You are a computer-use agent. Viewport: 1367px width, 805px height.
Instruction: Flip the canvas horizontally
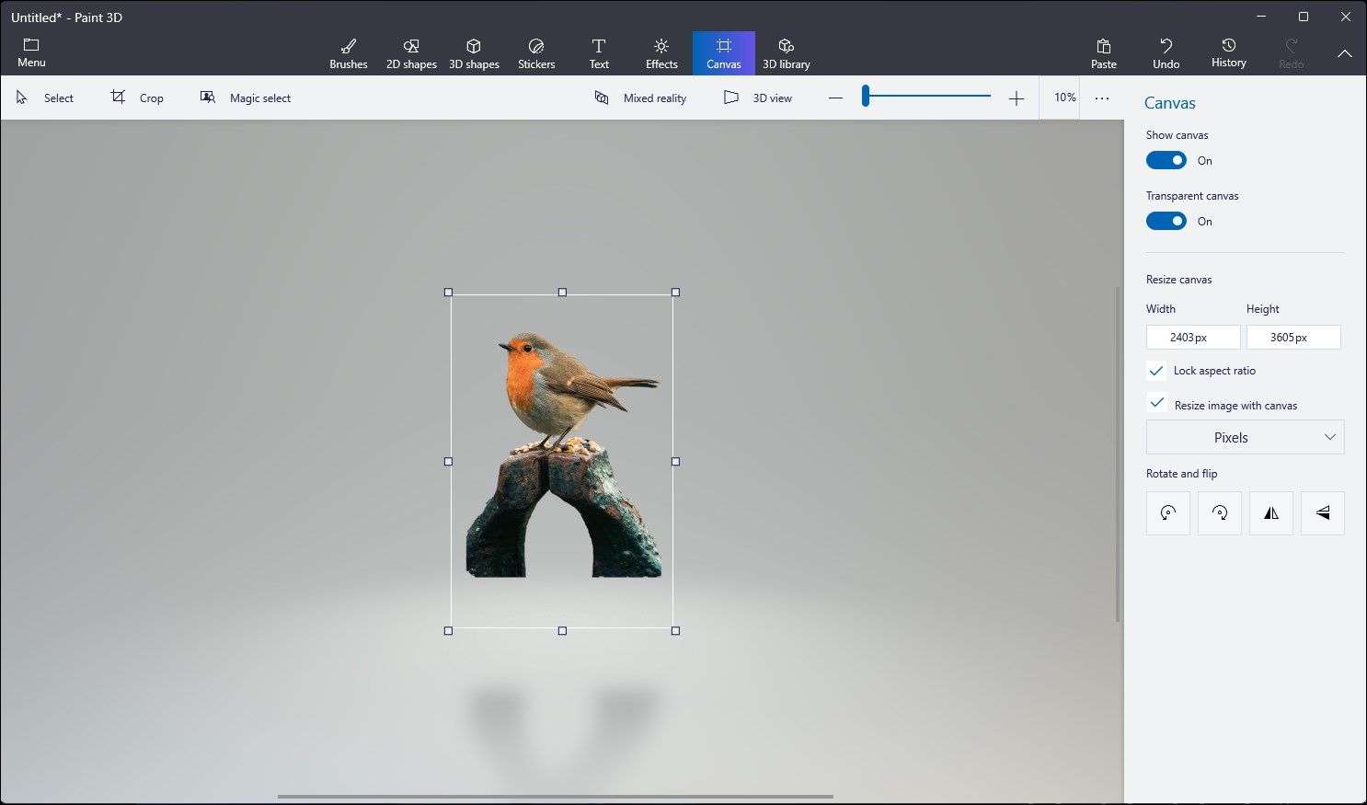[1270, 512]
